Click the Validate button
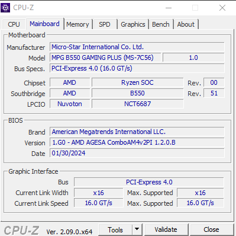Image resolution: width=236 pixels, height=236 pixels. [x=166, y=229]
